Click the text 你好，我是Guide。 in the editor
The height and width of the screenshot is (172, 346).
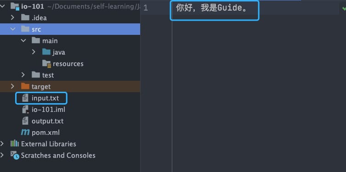pos(211,8)
